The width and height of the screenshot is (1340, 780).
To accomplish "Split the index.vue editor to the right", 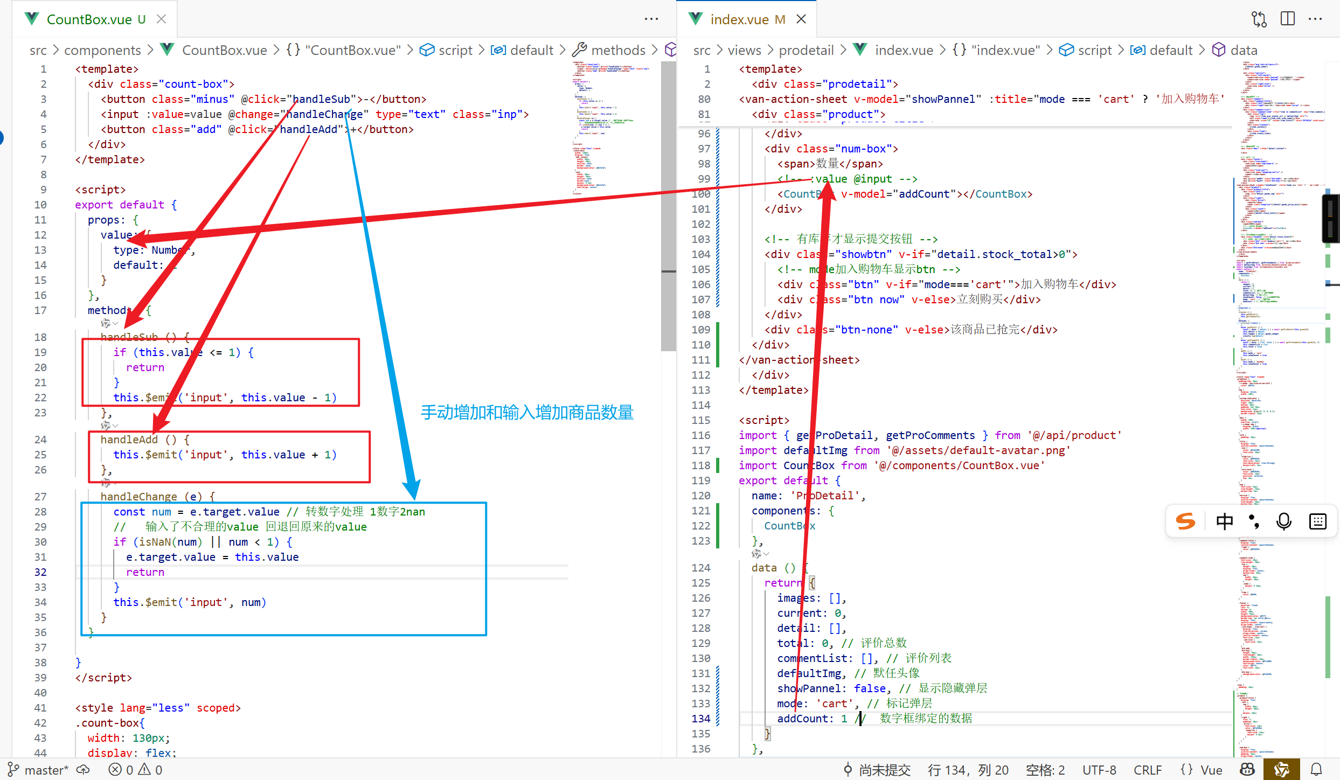I will click(1288, 19).
